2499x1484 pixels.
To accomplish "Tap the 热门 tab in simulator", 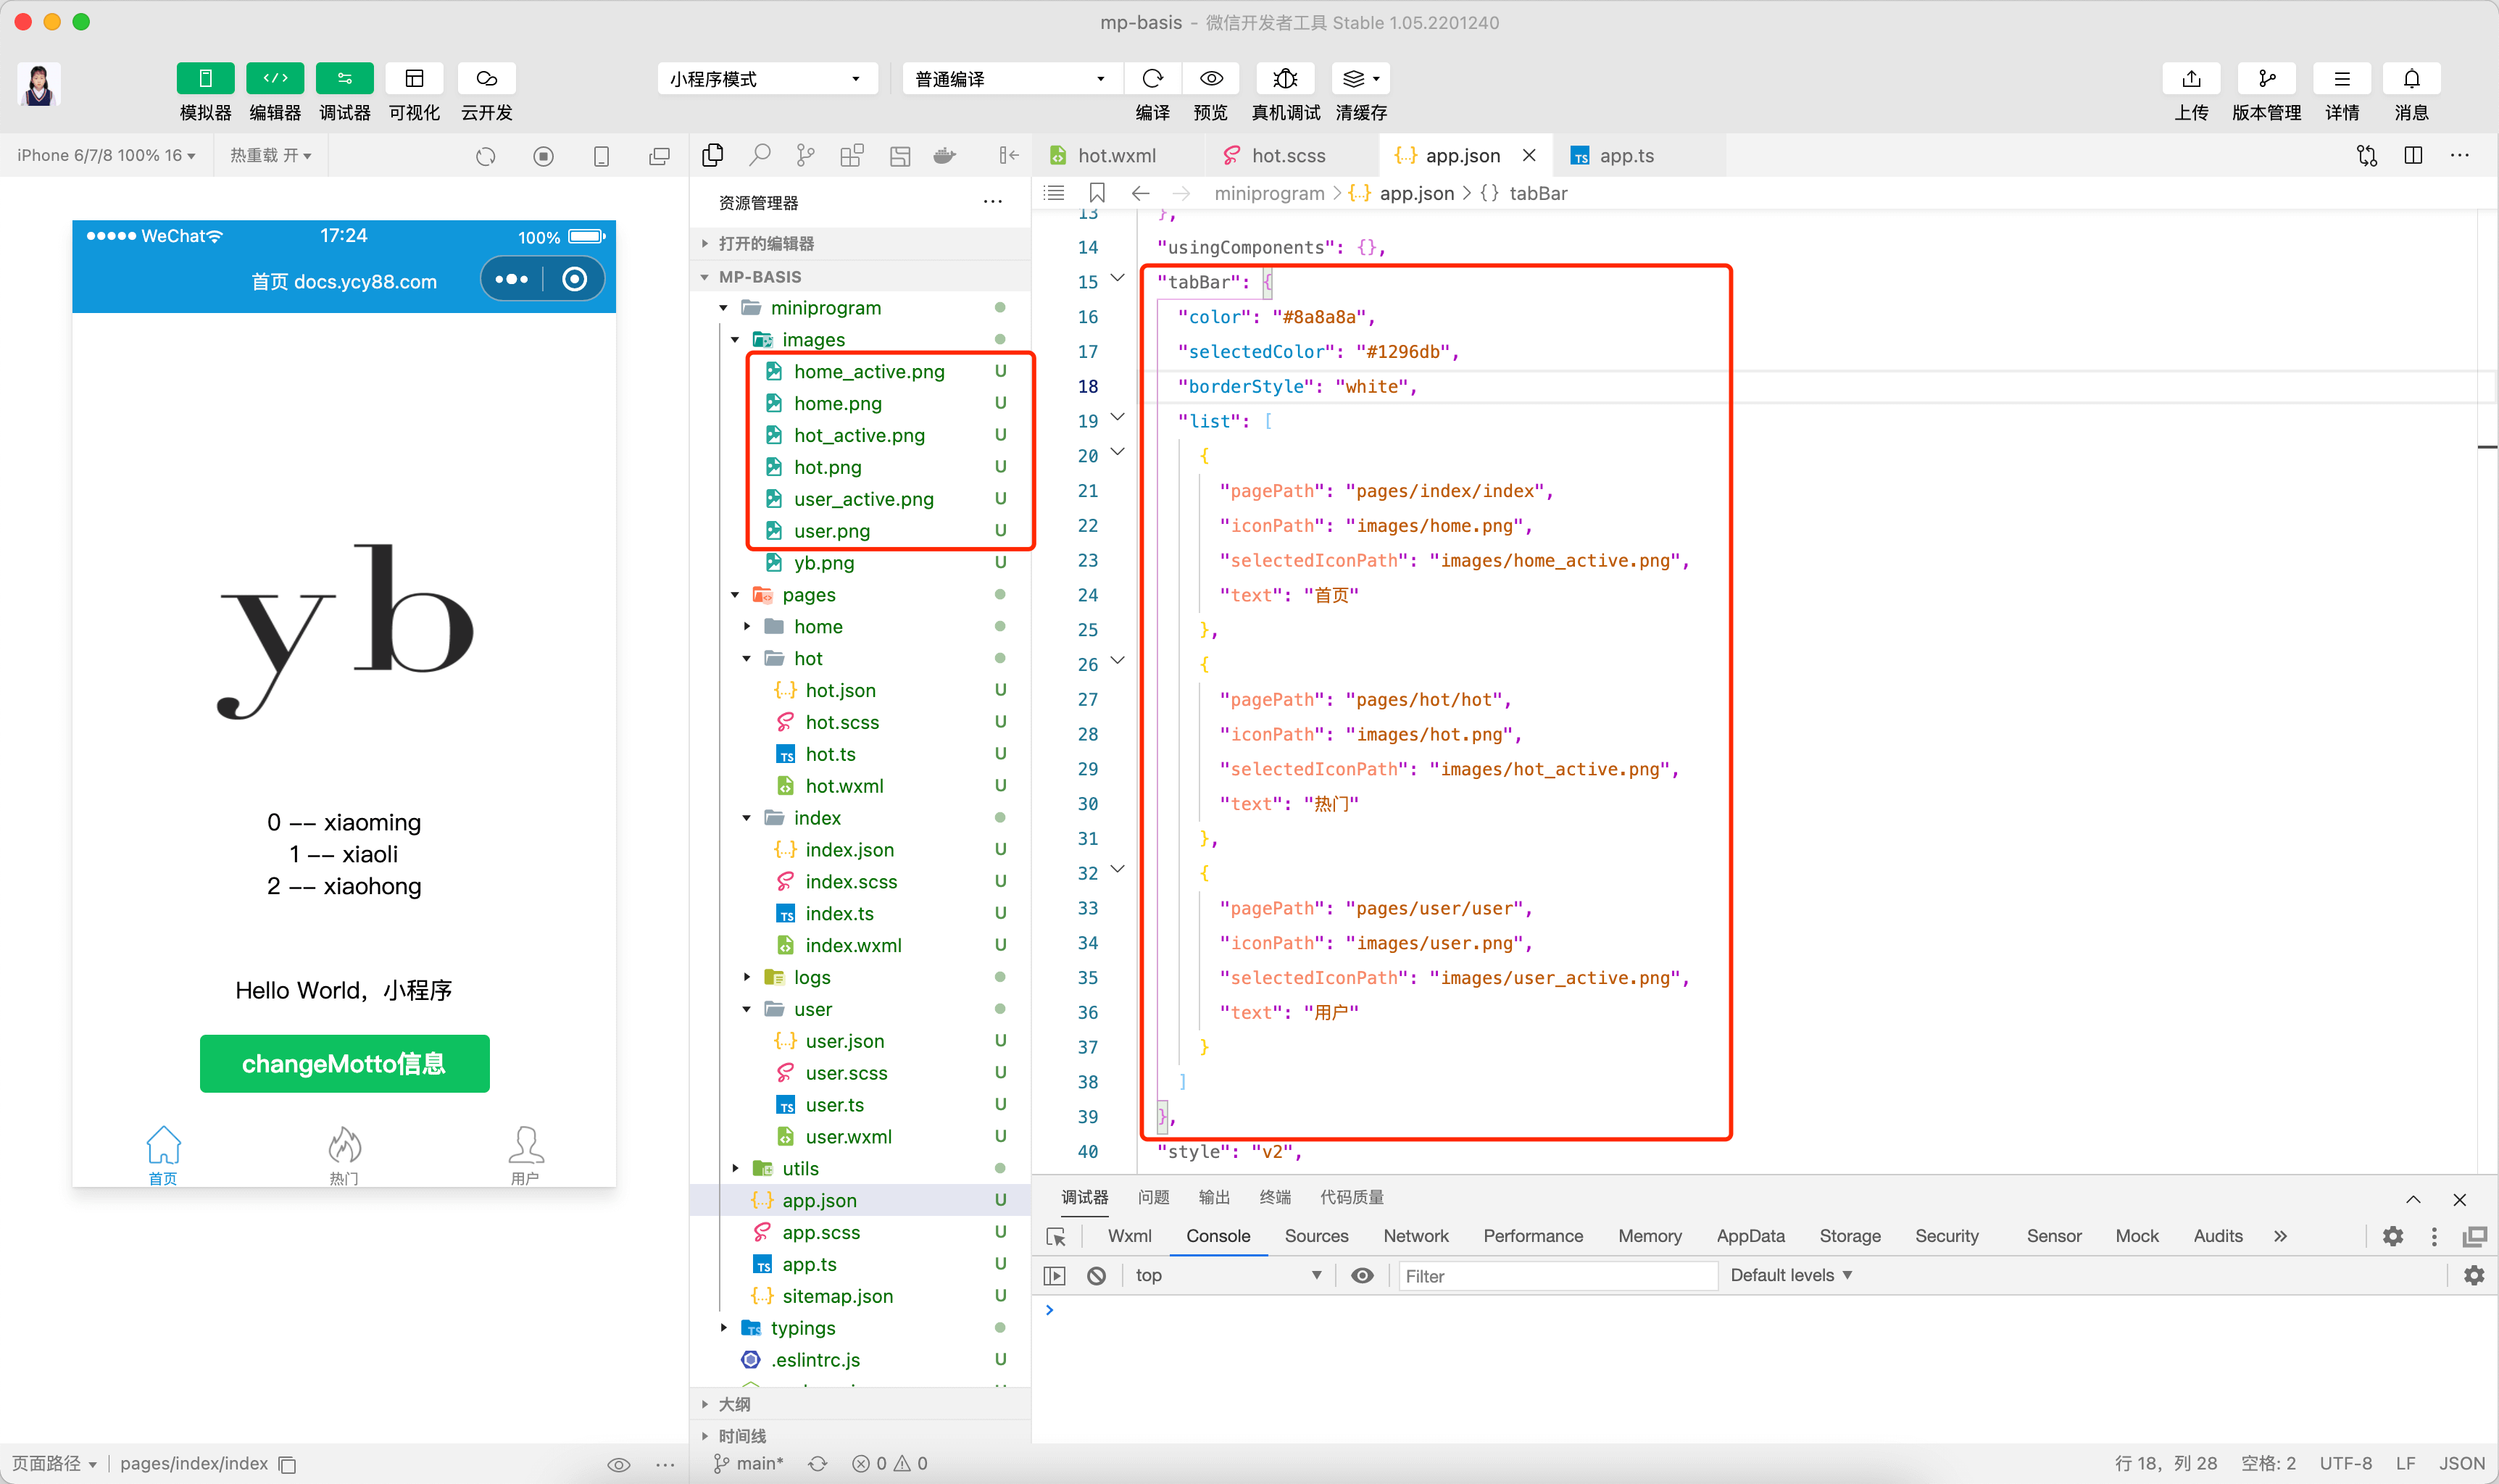I will coord(344,1155).
